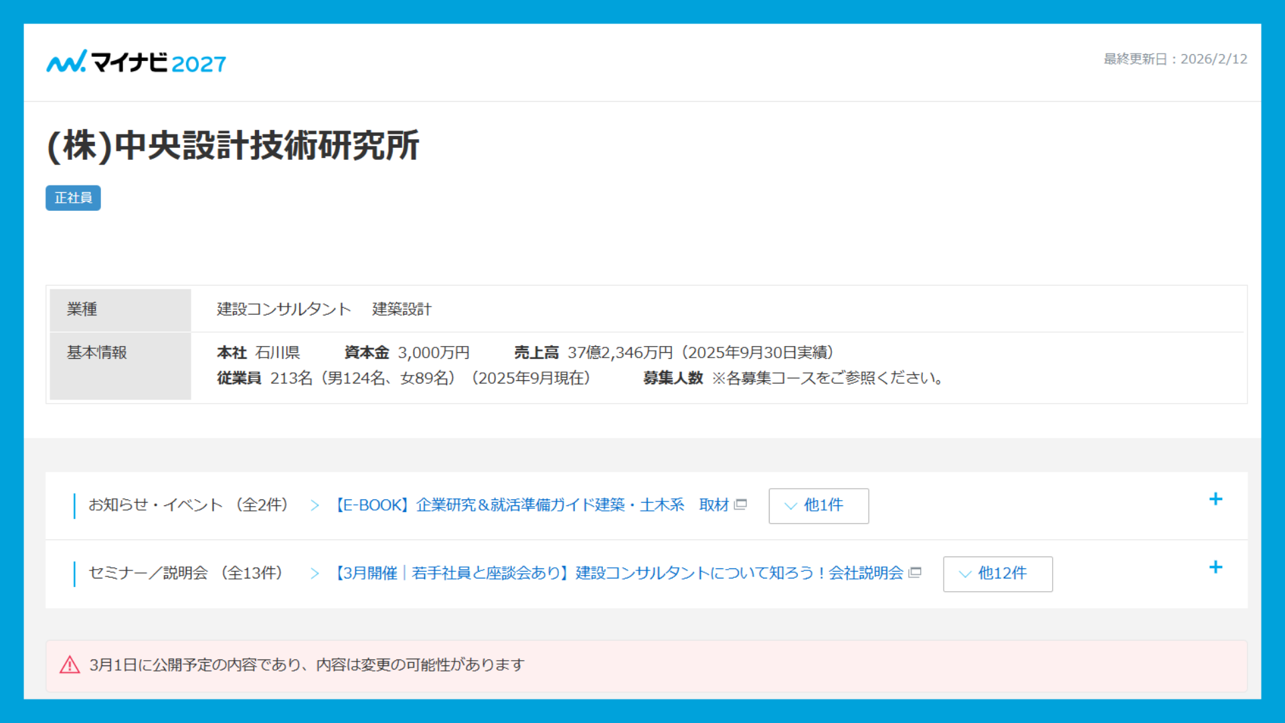Screen dimensions: 1285x723
Task: Click the 業種 row header cell
Action: click(x=120, y=309)
